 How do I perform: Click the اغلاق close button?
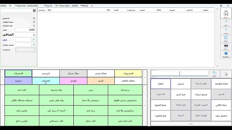(x=160, y=84)
